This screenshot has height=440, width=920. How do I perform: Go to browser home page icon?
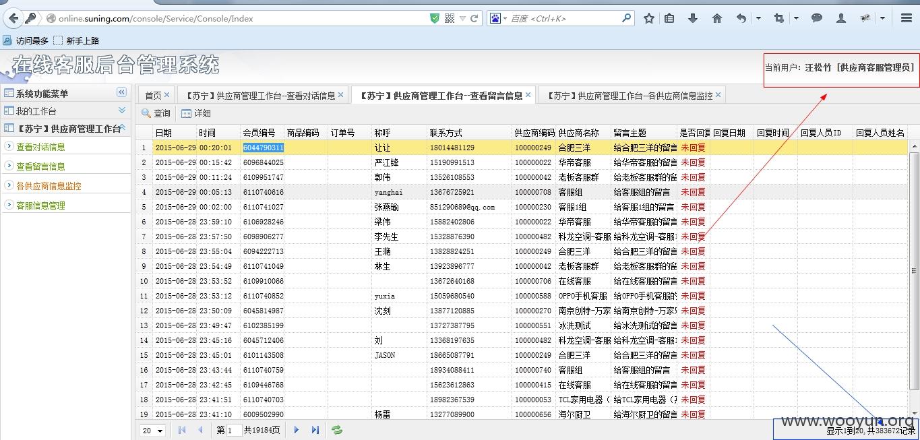click(x=717, y=18)
